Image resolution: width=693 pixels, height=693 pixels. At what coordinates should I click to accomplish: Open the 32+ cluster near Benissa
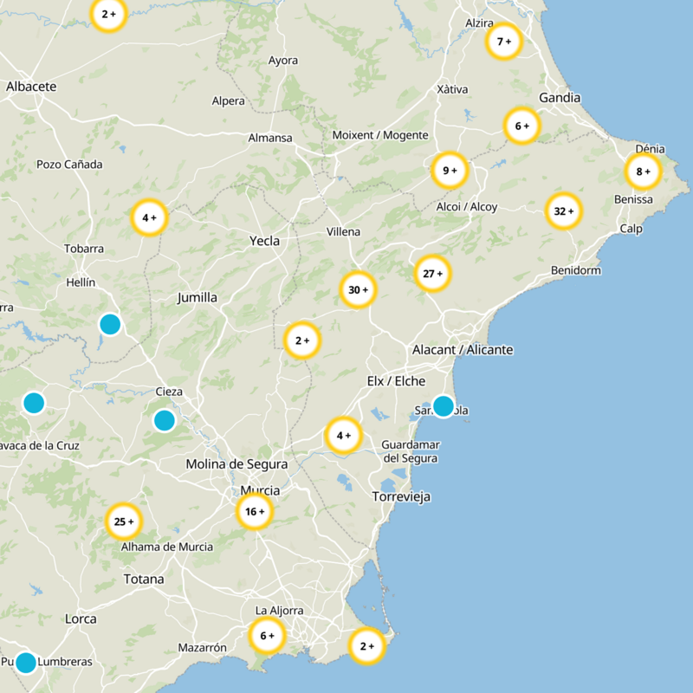pyautogui.click(x=564, y=211)
